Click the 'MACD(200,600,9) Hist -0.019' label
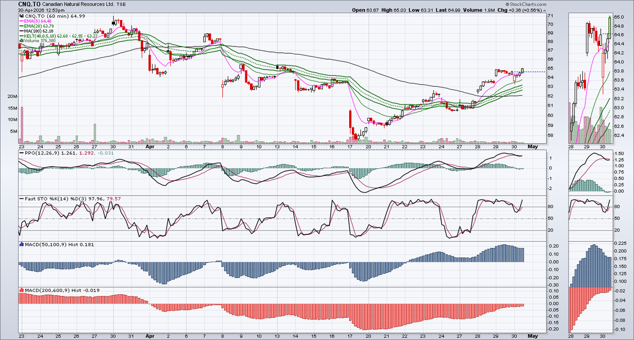 (x=62, y=290)
